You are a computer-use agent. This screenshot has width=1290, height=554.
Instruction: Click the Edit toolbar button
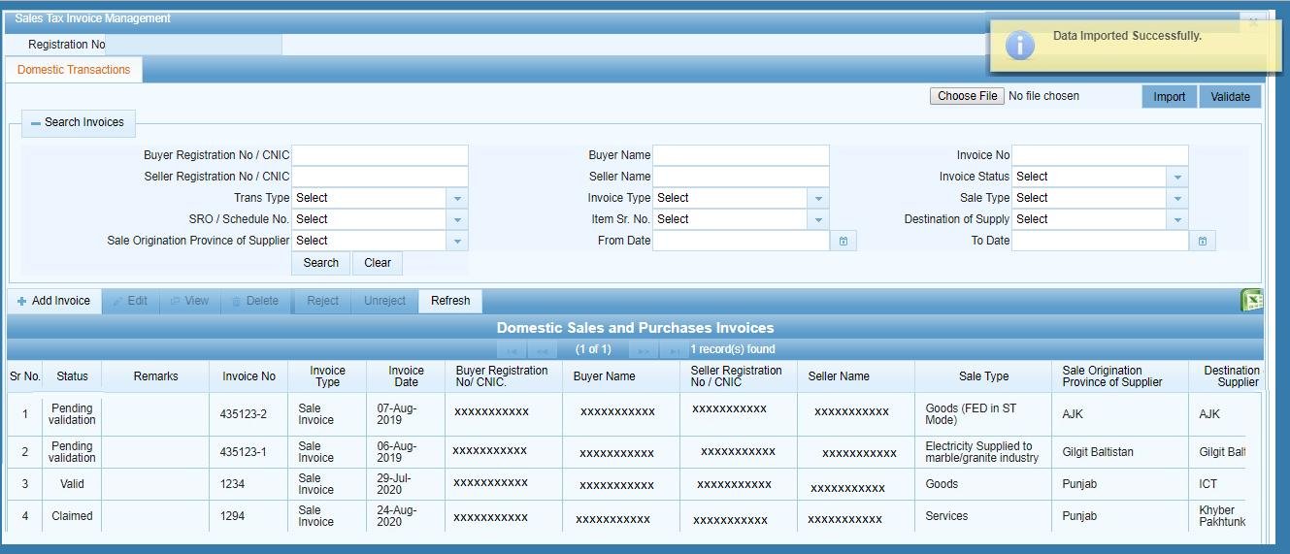pos(130,301)
